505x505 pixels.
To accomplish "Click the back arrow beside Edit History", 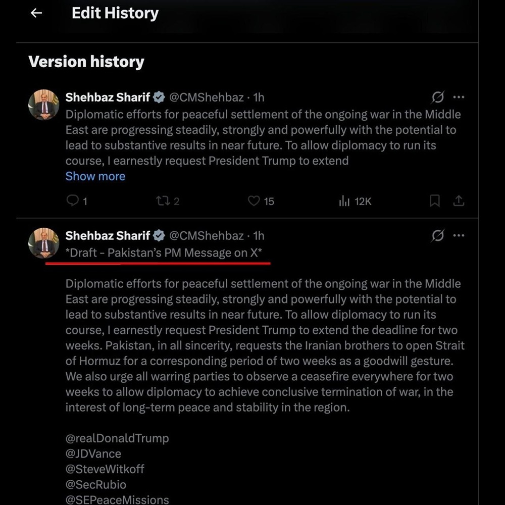I will (x=36, y=14).
